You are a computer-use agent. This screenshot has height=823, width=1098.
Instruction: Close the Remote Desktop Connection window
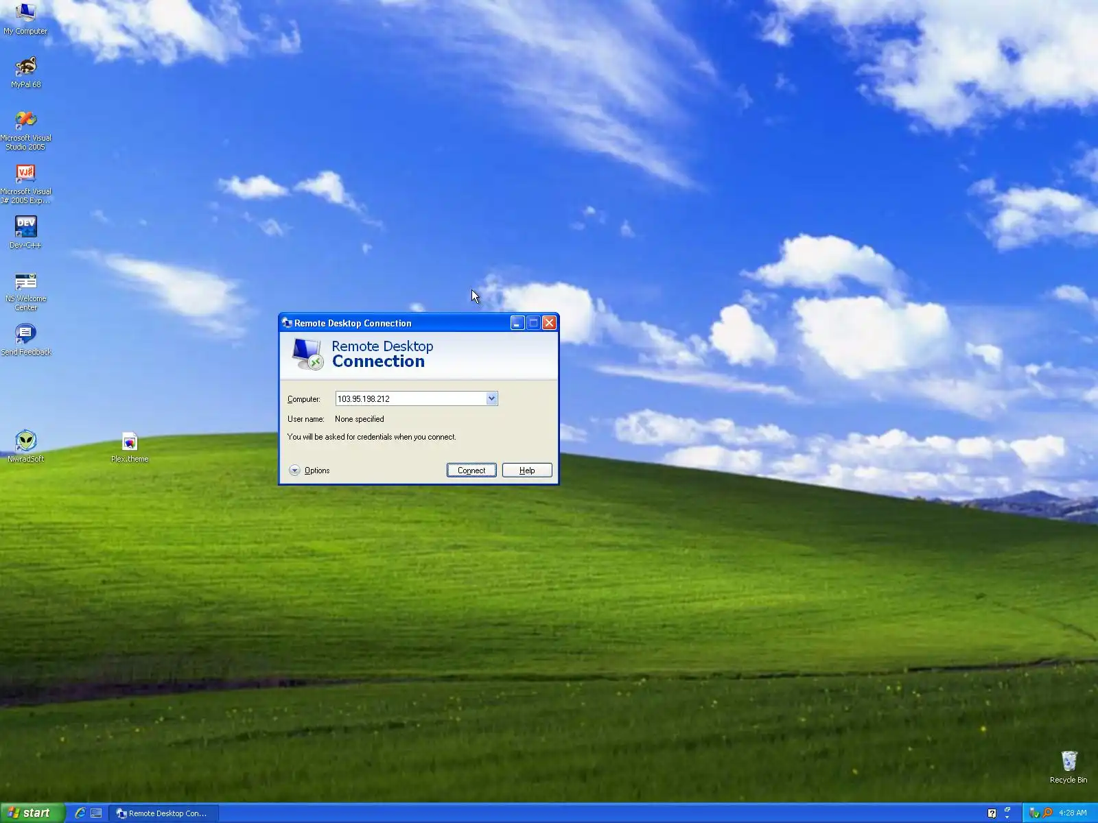[x=549, y=323]
